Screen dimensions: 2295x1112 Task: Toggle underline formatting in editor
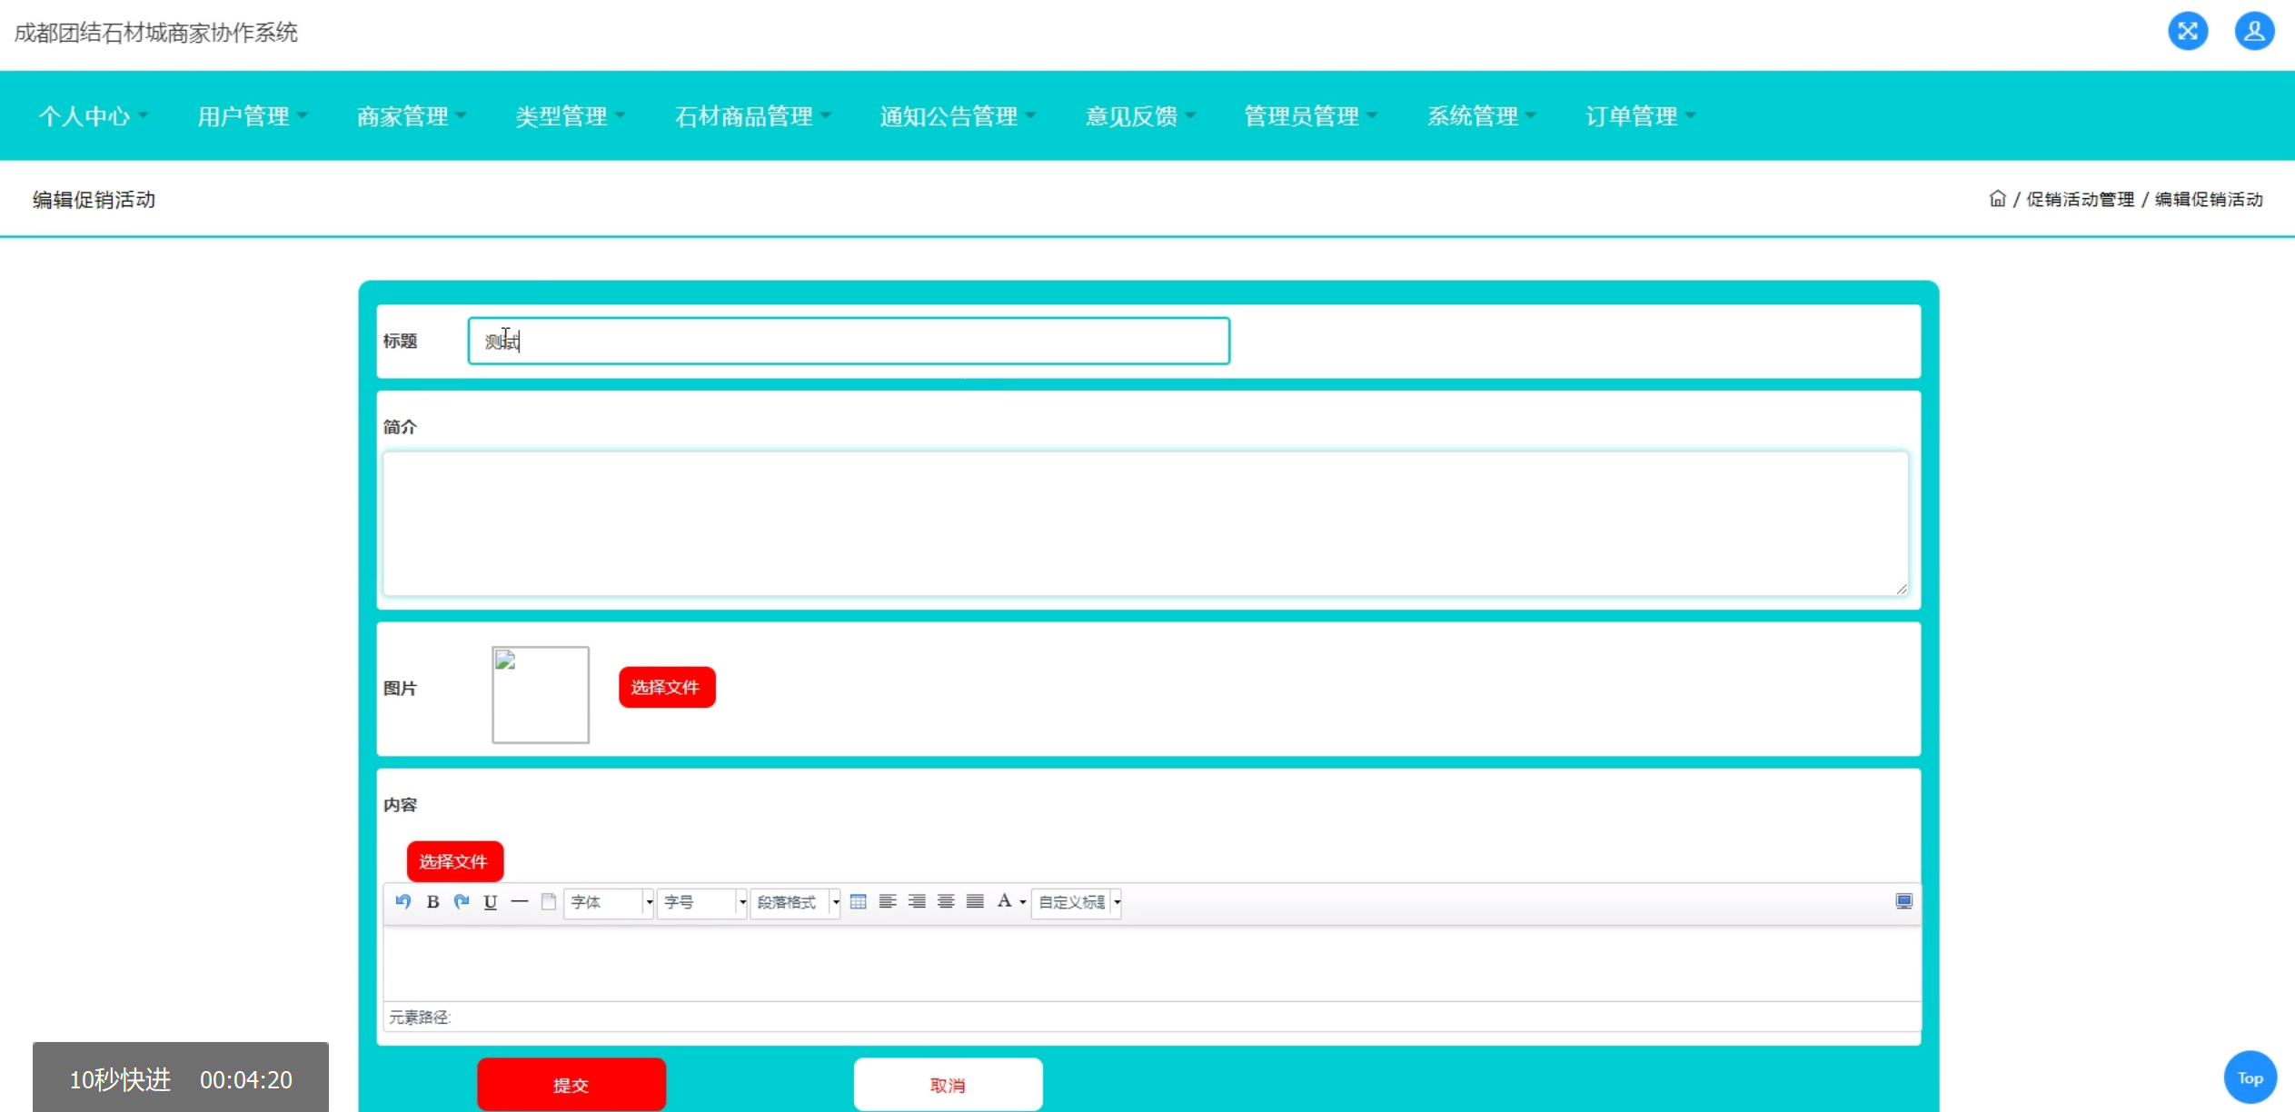491,901
